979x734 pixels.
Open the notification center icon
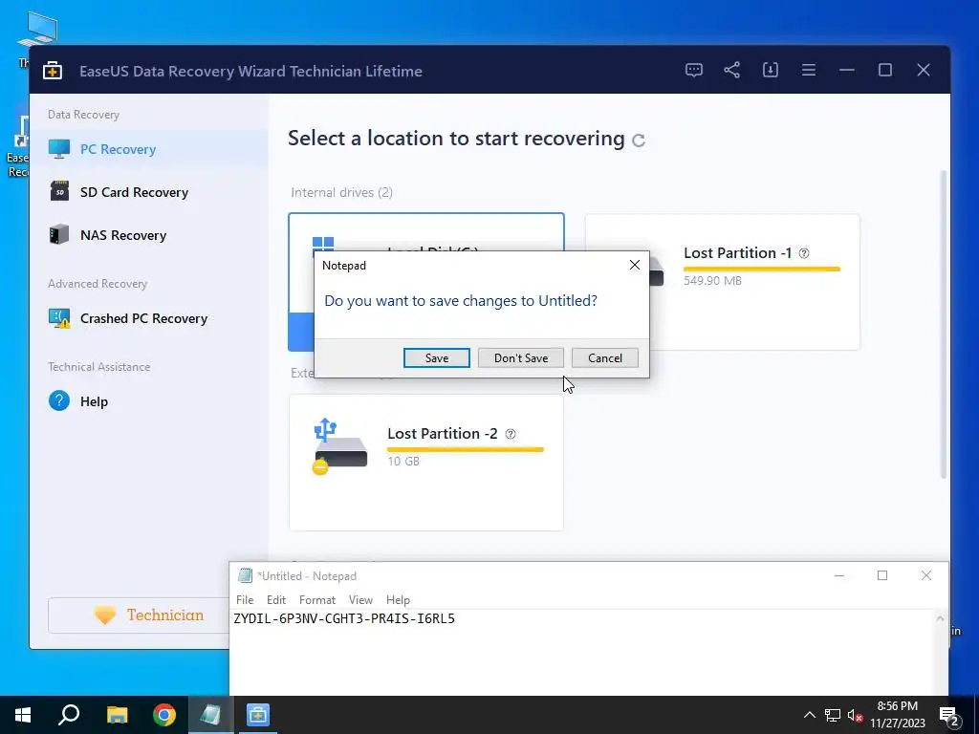(x=949, y=715)
